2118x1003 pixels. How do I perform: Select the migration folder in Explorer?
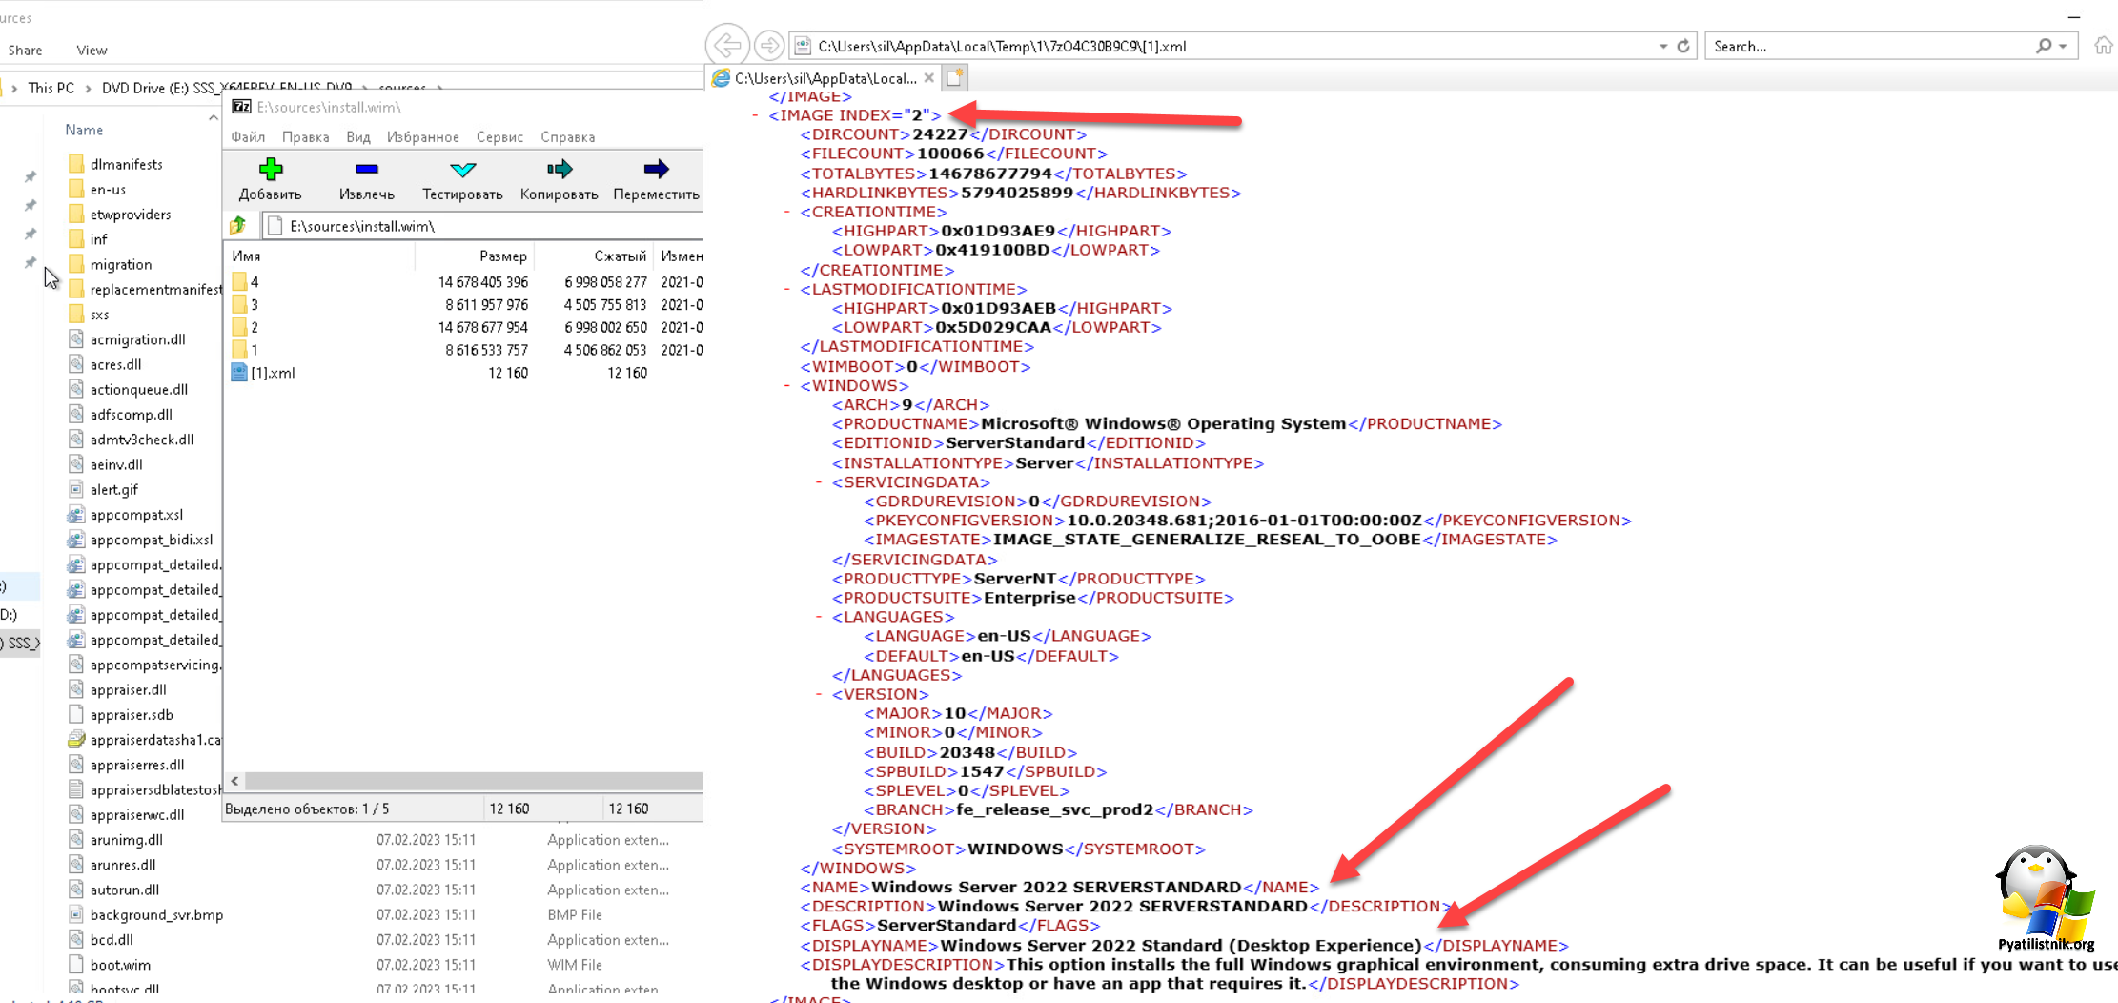pyautogui.click(x=120, y=264)
